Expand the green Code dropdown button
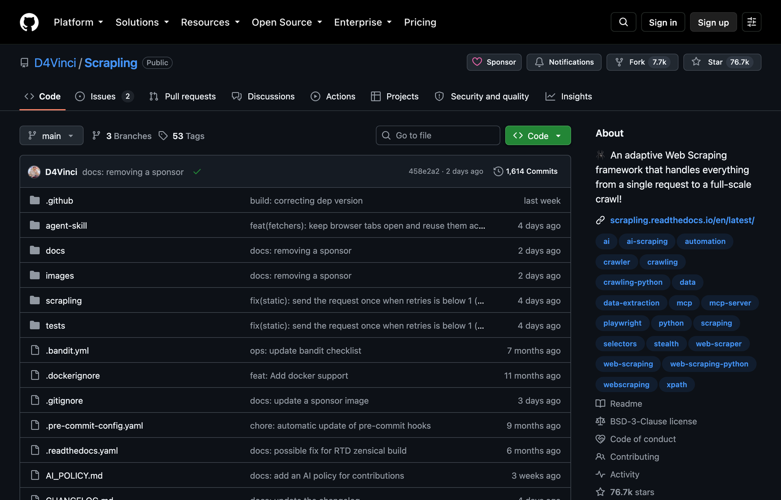The height and width of the screenshot is (500, 781). [538, 136]
